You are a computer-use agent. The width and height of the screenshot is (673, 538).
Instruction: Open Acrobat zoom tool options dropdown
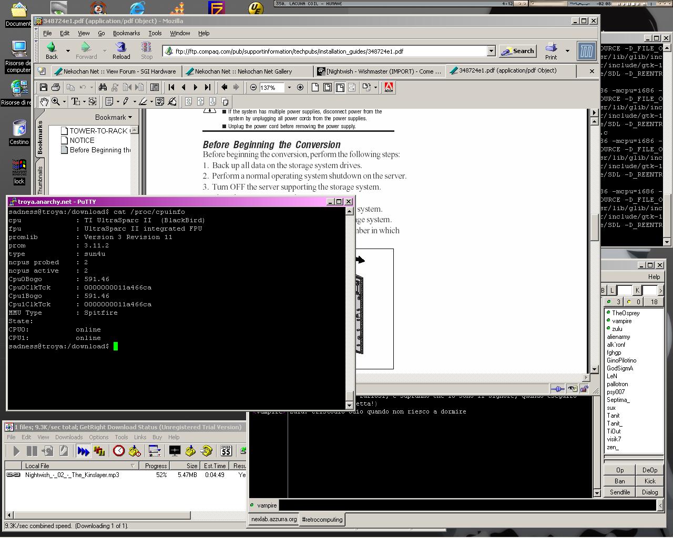pyautogui.click(x=64, y=101)
